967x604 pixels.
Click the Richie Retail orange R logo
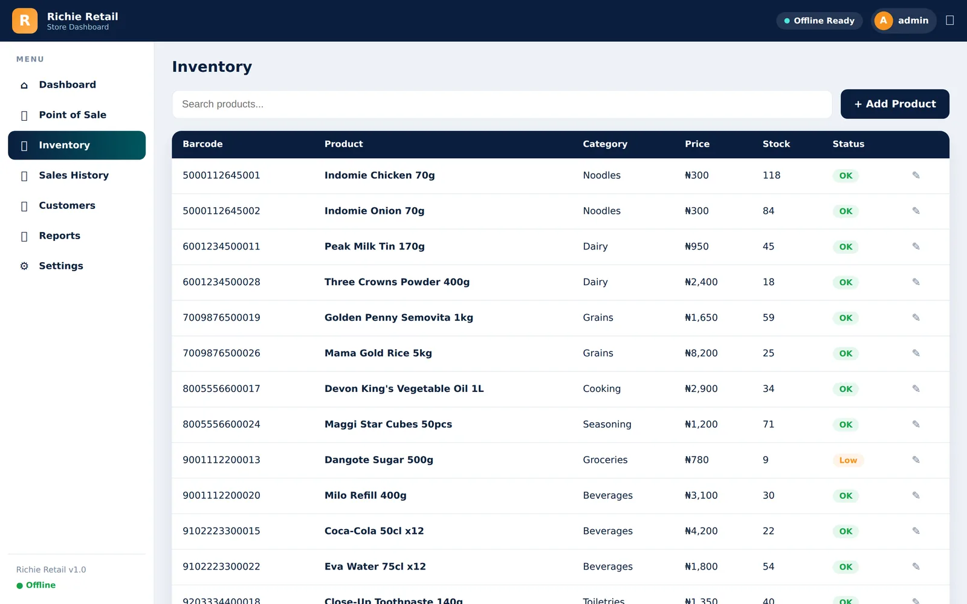pyautogui.click(x=25, y=21)
